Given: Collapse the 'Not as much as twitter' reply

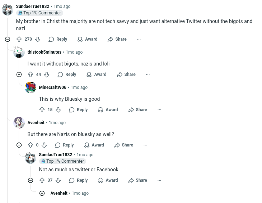Looking at the screenshot, I should coord(31,180).
